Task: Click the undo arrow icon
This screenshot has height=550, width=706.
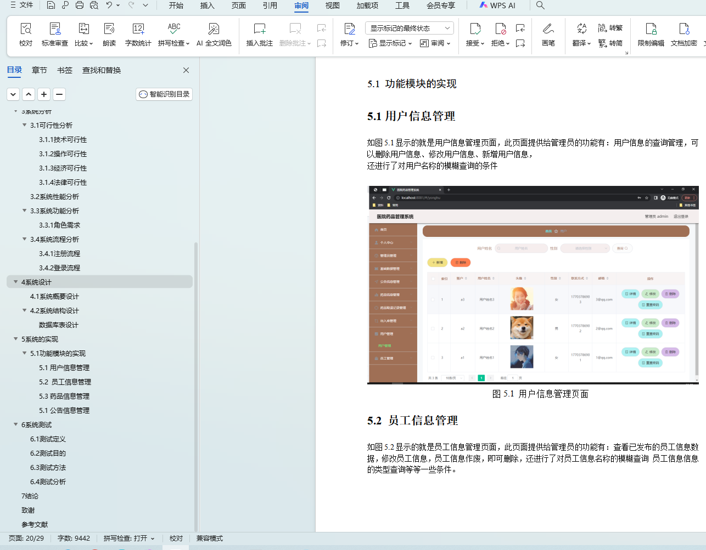Action: tap(109, 5)
